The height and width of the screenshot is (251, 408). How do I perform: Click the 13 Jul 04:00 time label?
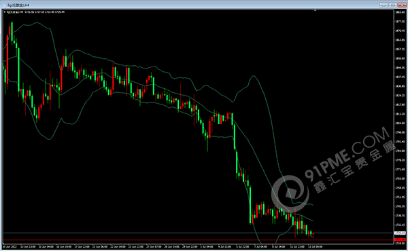click(x=315, y=247)
